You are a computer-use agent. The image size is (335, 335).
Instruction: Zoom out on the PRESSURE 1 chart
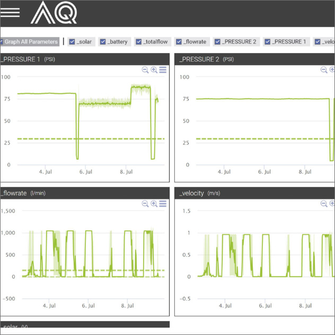point(145,69)
